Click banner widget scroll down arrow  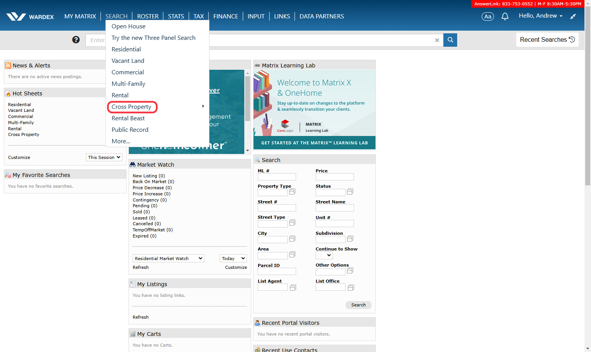[247, 151]
